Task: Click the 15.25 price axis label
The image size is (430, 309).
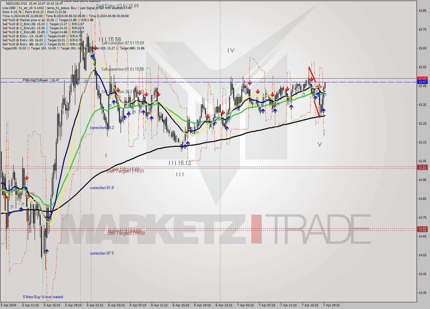Action: point(422,124)
